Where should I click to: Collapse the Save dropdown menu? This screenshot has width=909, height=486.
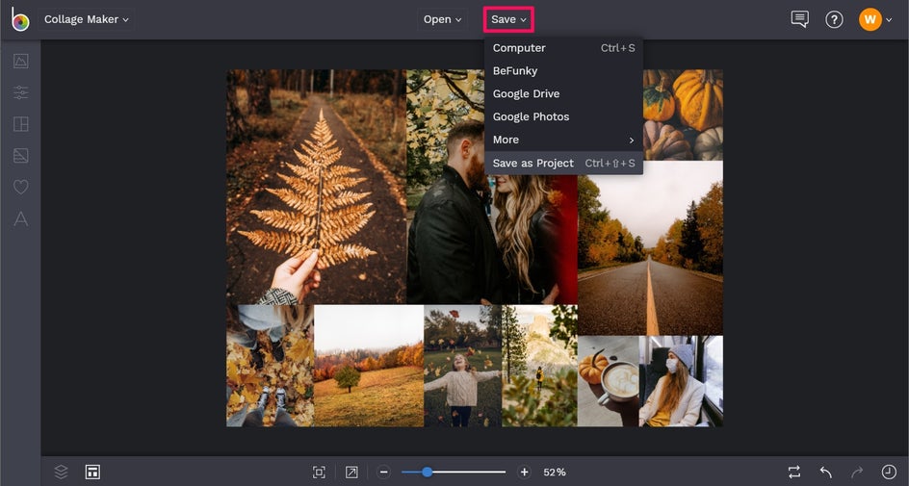508,19
